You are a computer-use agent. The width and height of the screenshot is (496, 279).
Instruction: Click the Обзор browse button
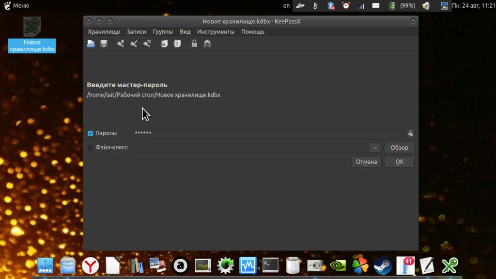pos(399,147)
